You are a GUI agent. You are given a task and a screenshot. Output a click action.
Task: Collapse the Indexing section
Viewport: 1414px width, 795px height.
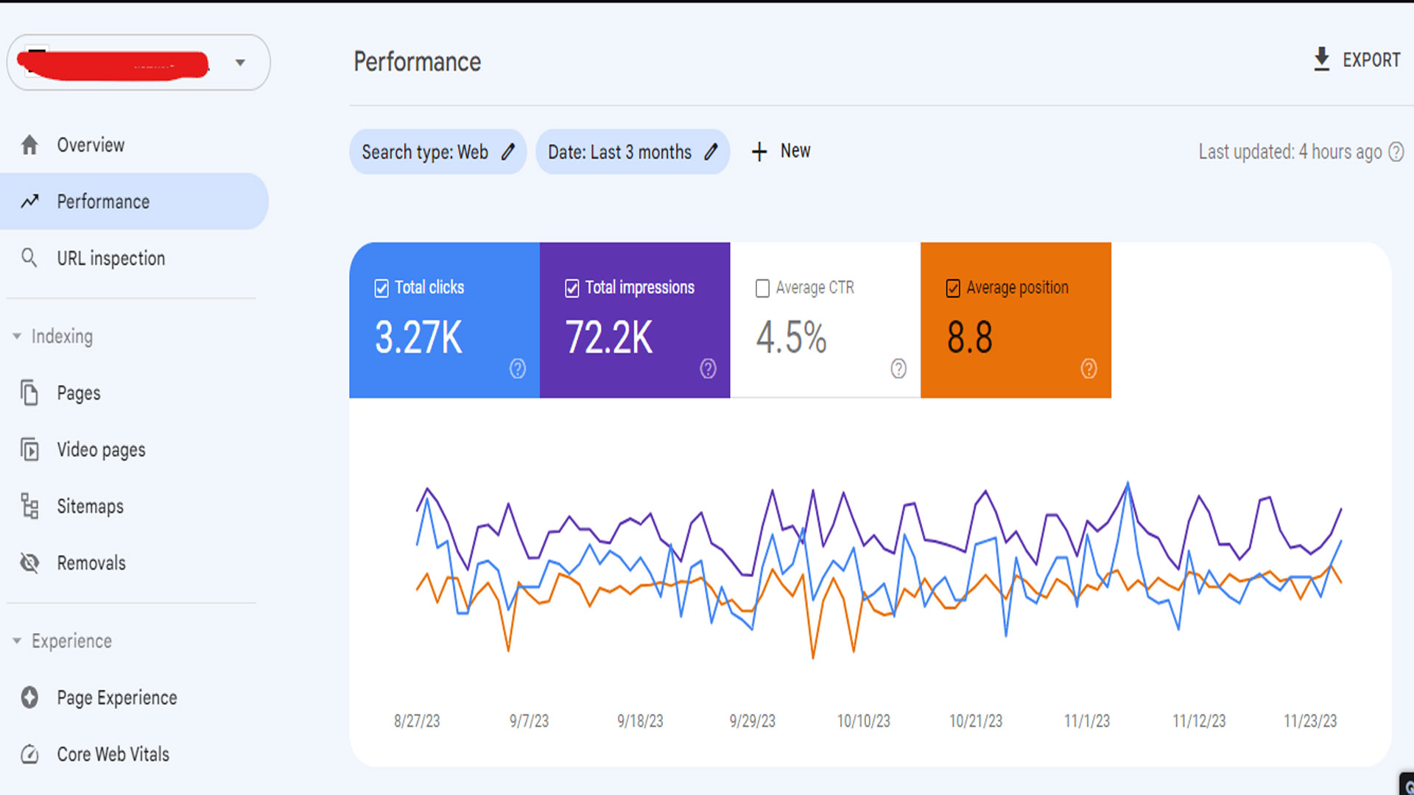click(17, 336)
